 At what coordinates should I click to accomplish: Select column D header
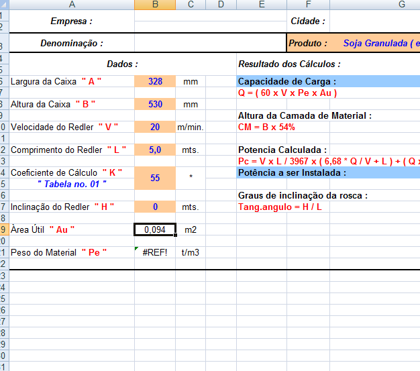pyautogui.click(x=220, y=5)
